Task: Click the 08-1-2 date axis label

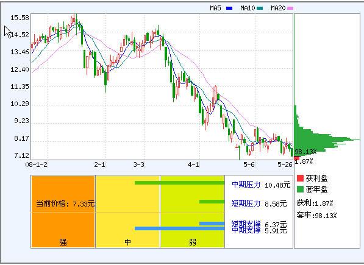Action: point(37,165)
